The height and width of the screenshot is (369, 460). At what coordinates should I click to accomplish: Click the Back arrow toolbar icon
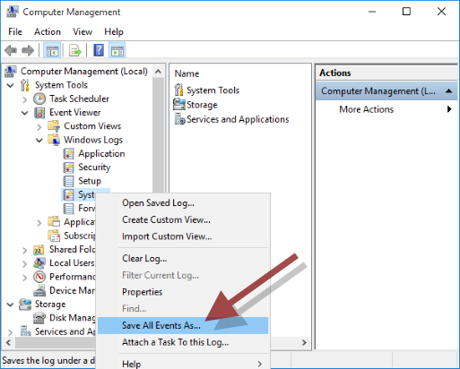11,50
